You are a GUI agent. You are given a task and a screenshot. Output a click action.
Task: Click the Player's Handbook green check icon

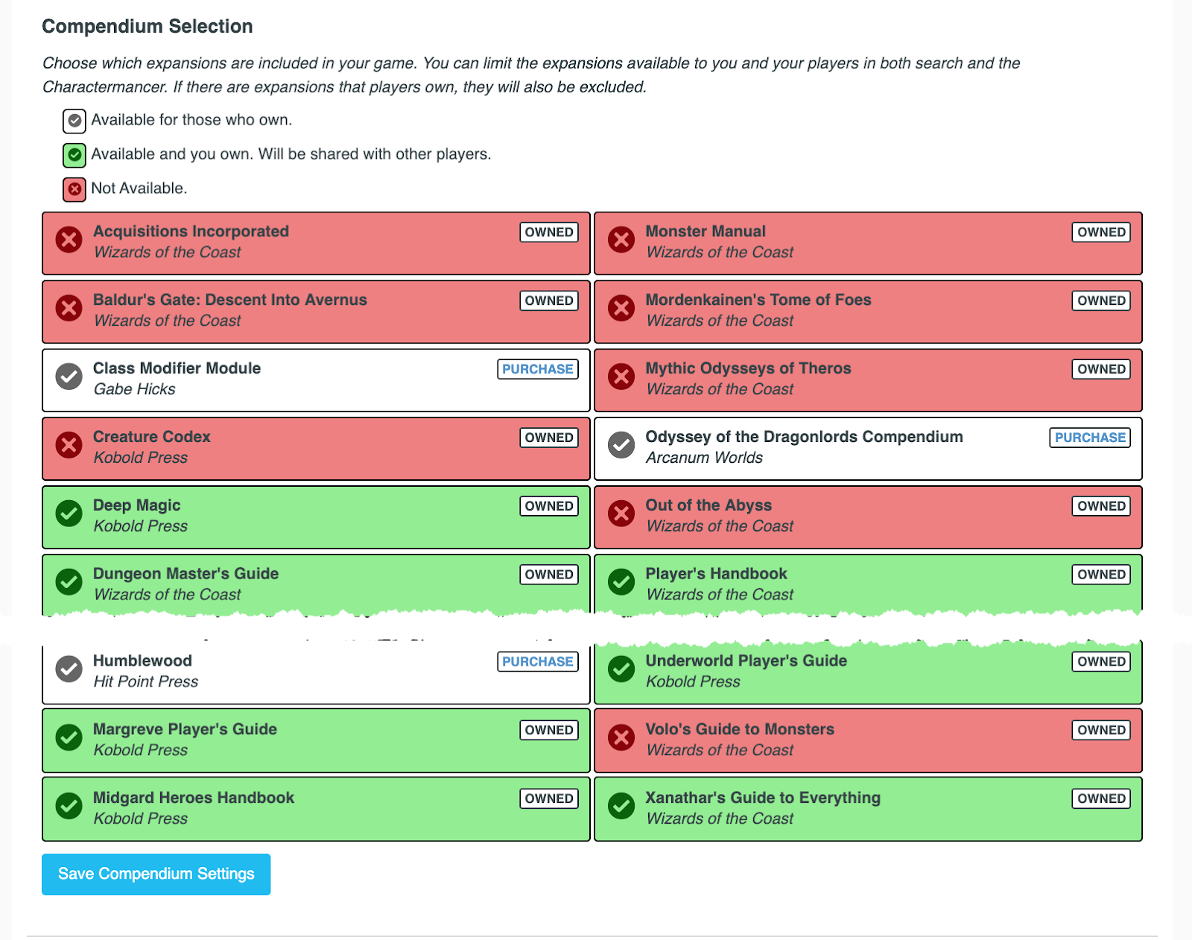(621, 582)
